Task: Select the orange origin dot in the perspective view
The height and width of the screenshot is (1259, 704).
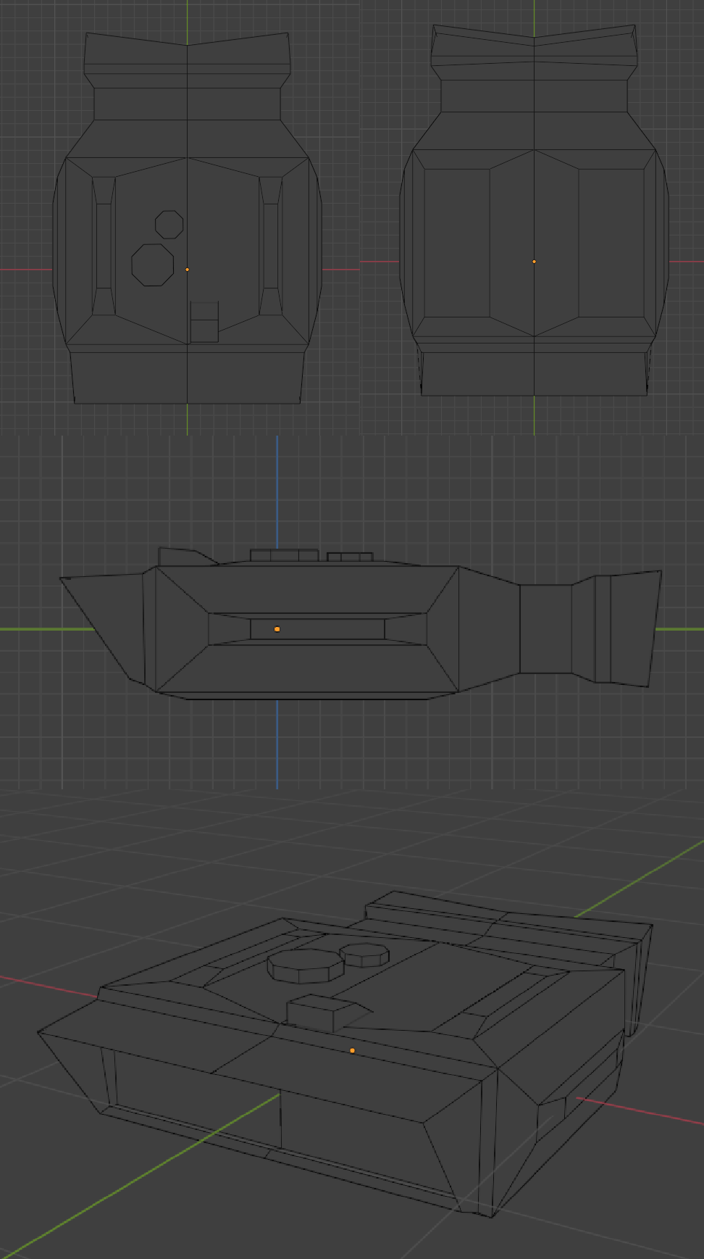Action: coord(353,1050)
